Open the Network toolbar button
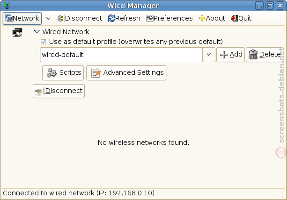This screenshot has height=200, width=287. [22, 18]
